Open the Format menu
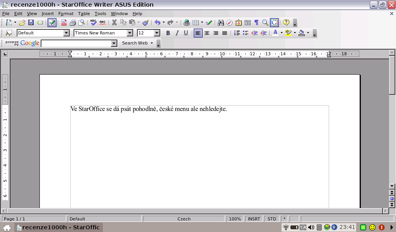 (66, 14)
